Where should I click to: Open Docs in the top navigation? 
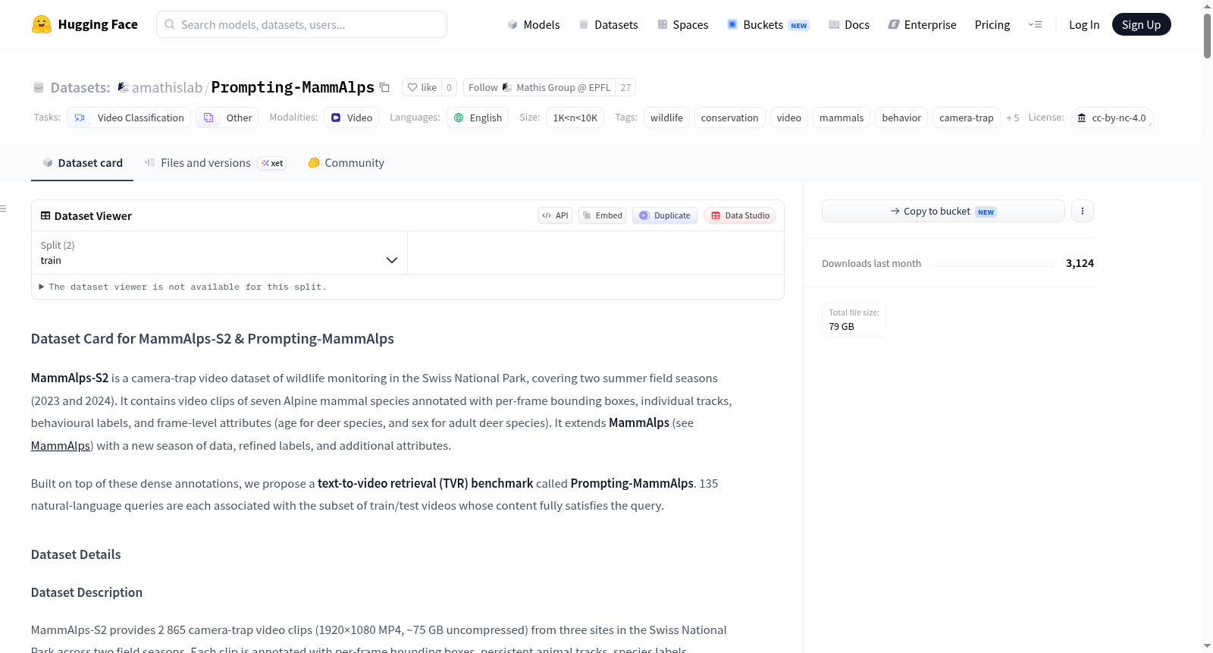click(848, 24)
